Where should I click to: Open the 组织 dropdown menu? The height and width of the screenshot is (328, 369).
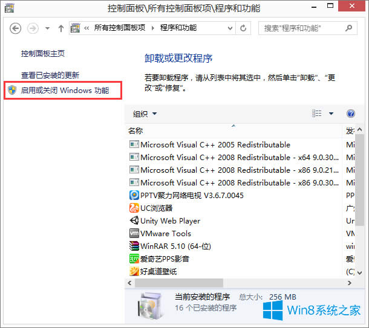coord(145,114)
